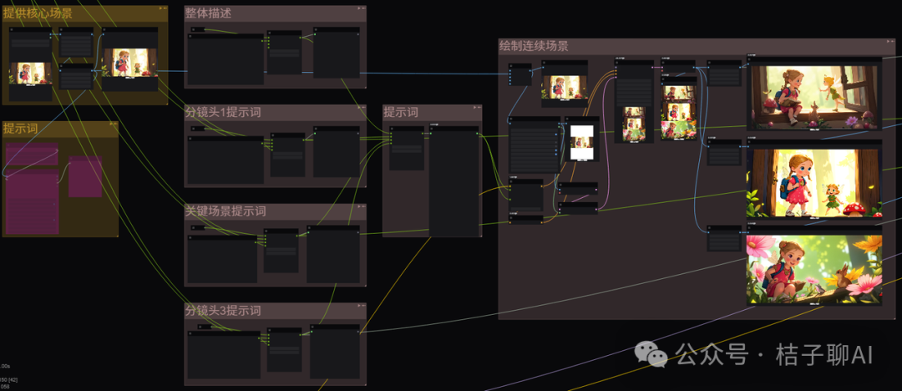This screenshot has width=902, height=391.
Task: Open the girl-among-pink-flowers output image
Action: (x=814, y=270)
